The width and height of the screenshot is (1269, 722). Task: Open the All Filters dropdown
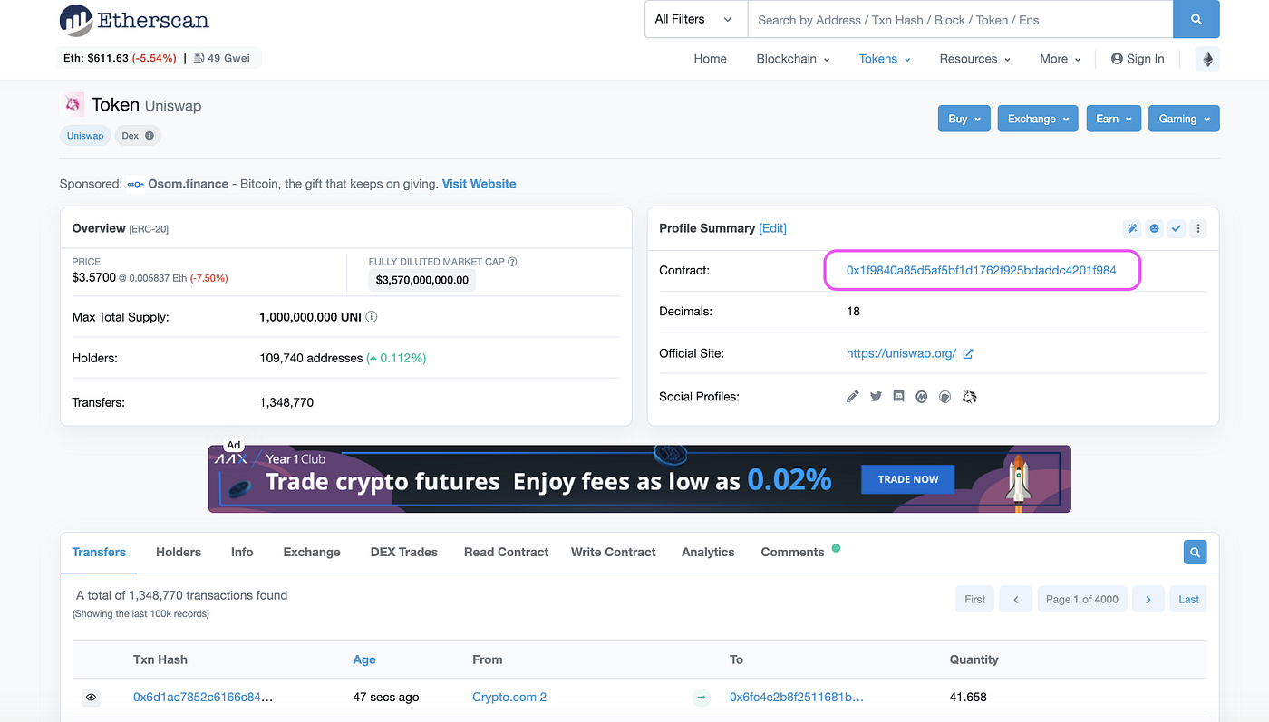[695, 19]
